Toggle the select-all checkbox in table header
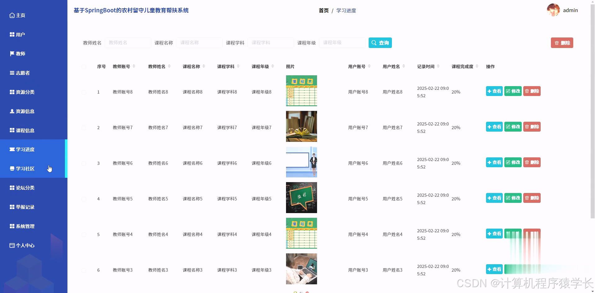Screen dimensions: 595x293 click(x=84, y=67)
